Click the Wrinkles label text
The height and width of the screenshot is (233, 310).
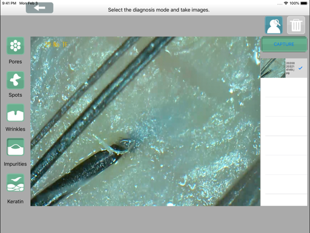(x=15, y=129)
